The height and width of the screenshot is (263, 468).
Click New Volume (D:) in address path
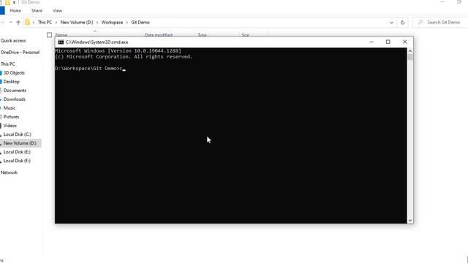point(77,23)
